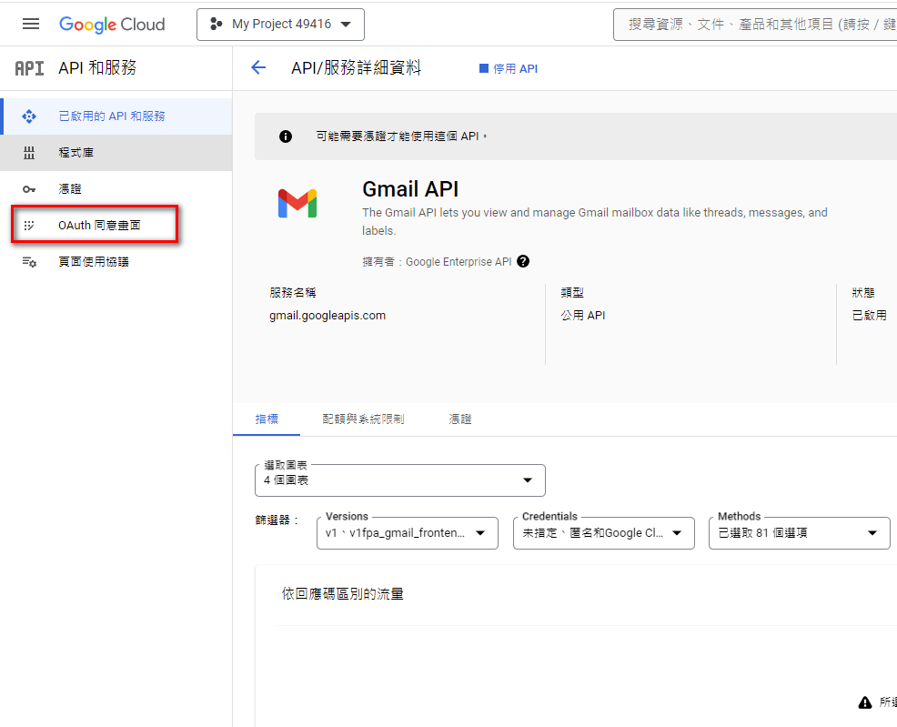Click the back arrow next to API/服務詳細資料
This screenshot has height=727, width=897.
(257, 67)
